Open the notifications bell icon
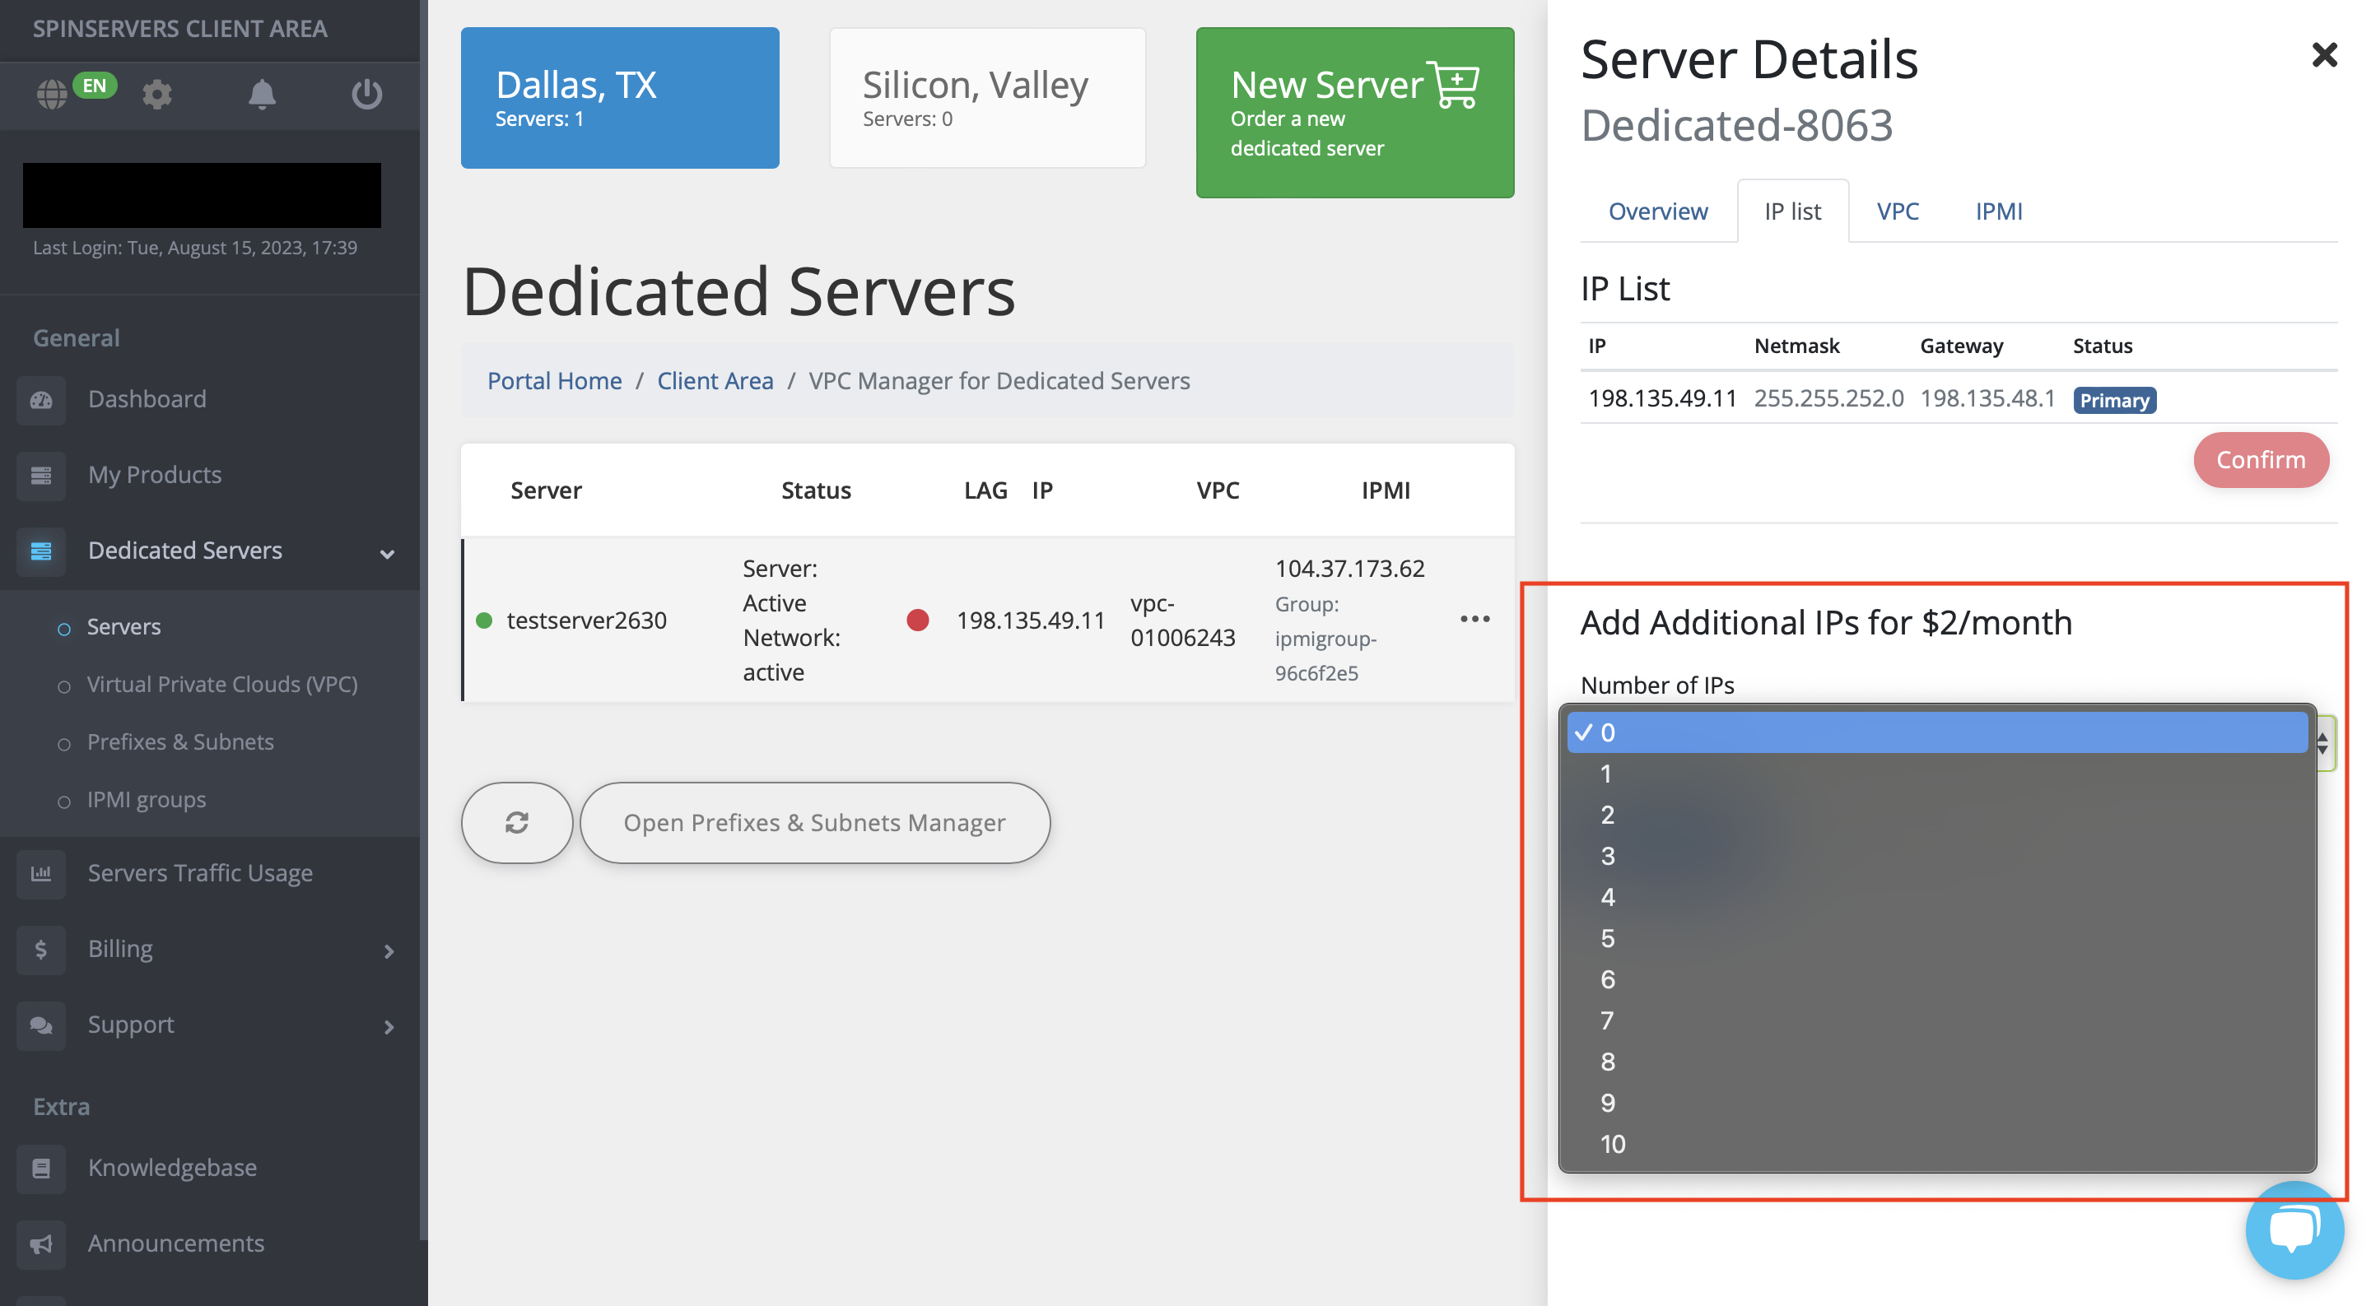 click(x=263, y=94)
